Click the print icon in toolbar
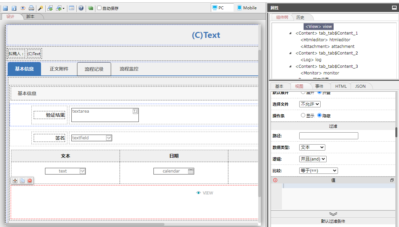Viewport: 399px width, 227px height. pos(31,8)
